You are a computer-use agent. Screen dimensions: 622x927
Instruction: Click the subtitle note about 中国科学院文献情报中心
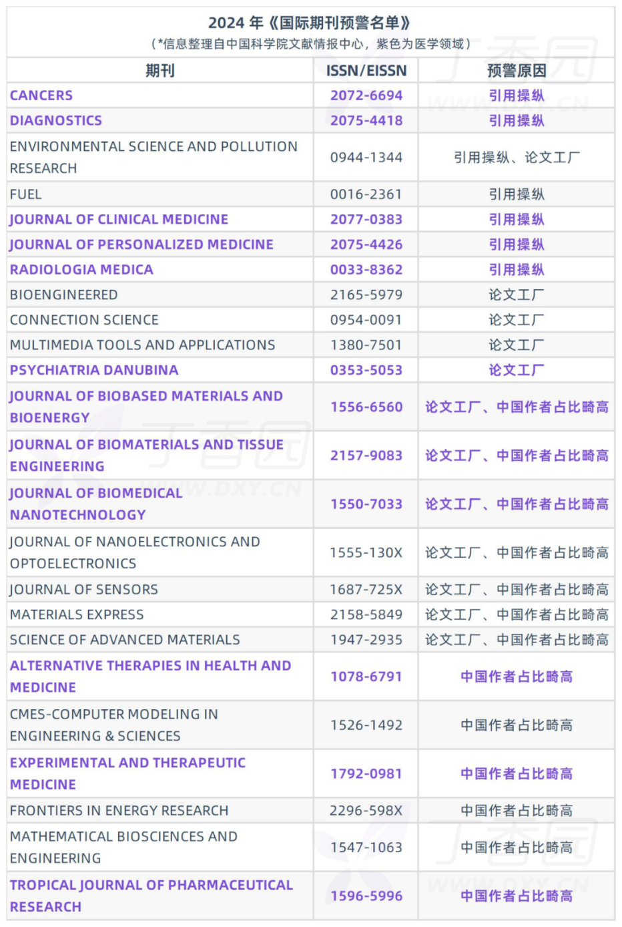(x=310, y=44)
